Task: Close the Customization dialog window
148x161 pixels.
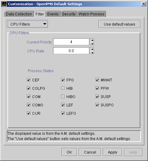Action: coord(144,4)
